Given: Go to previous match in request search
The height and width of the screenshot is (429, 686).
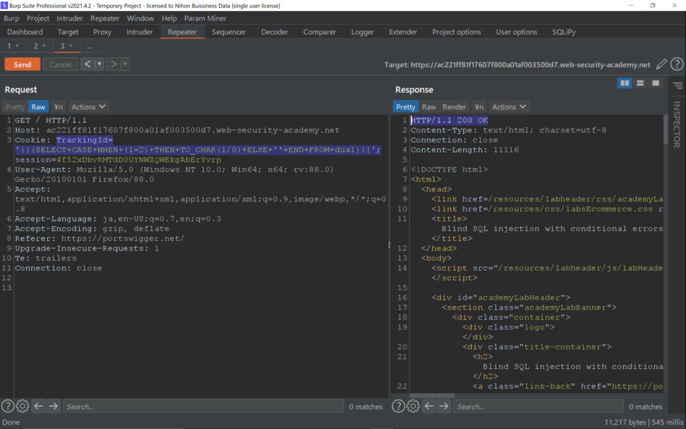Looking at the screenshot, I should tap(38, 406).
